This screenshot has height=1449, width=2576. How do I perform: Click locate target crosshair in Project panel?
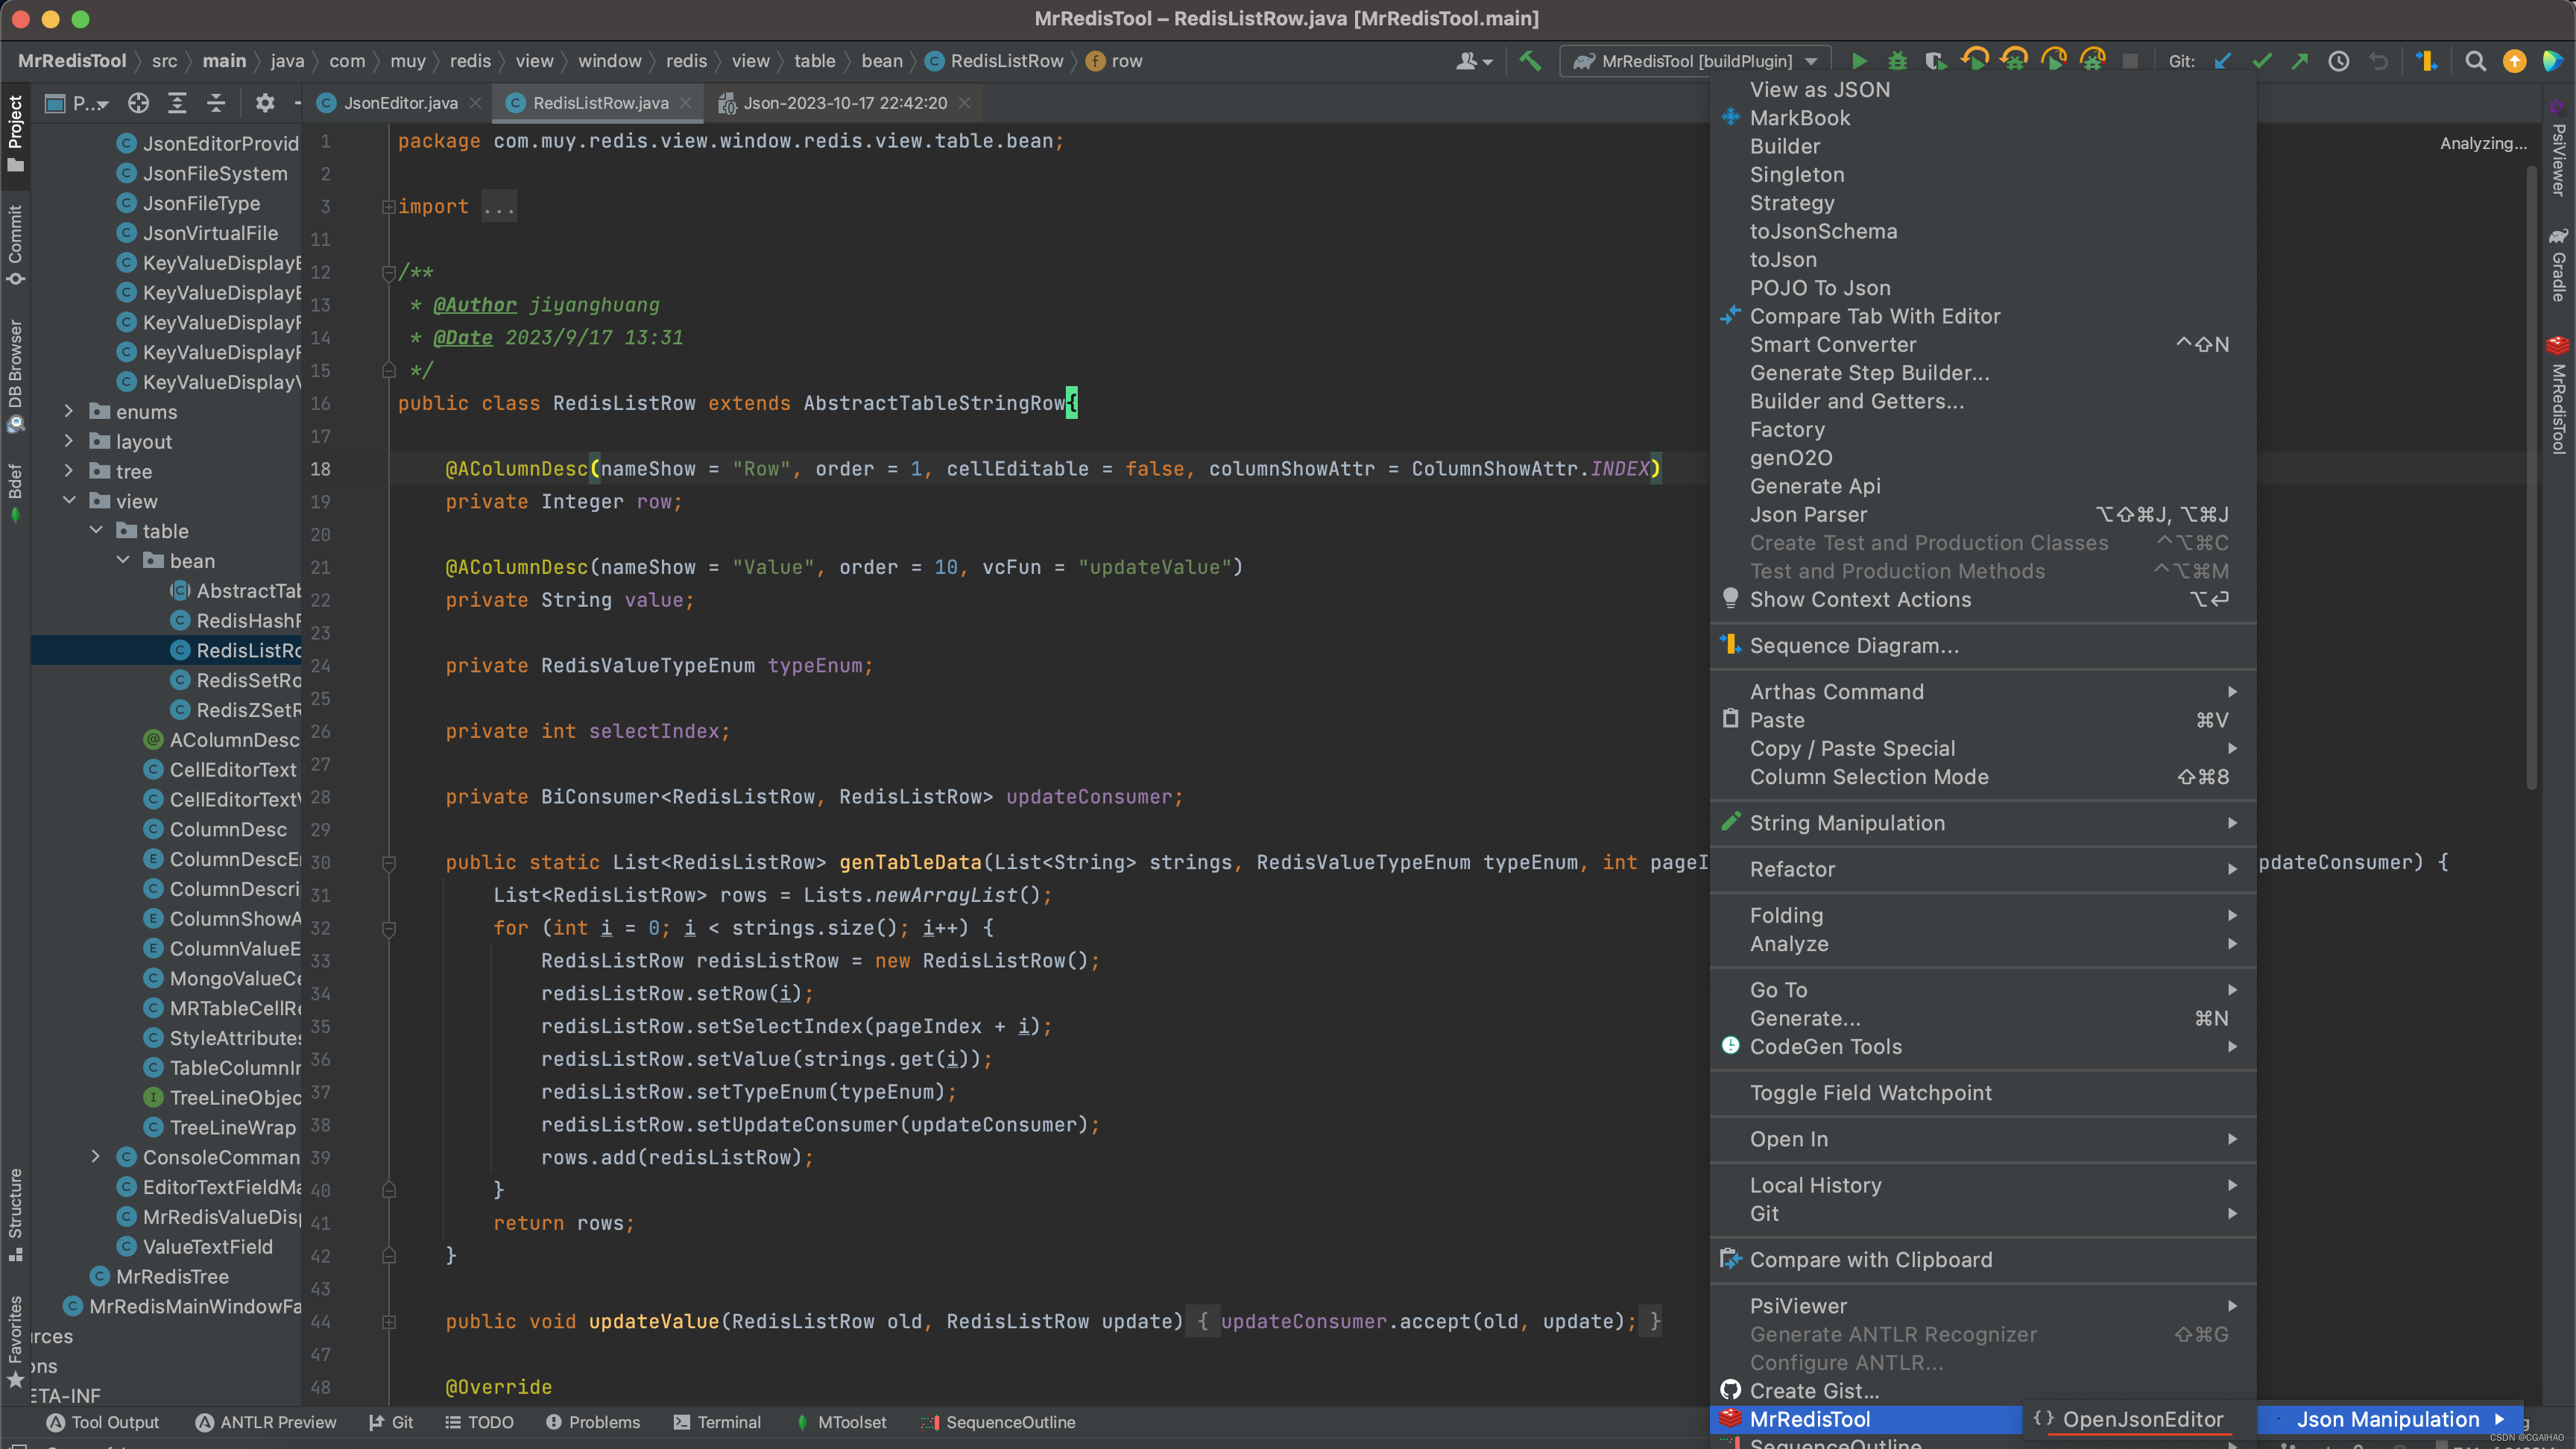138,103
